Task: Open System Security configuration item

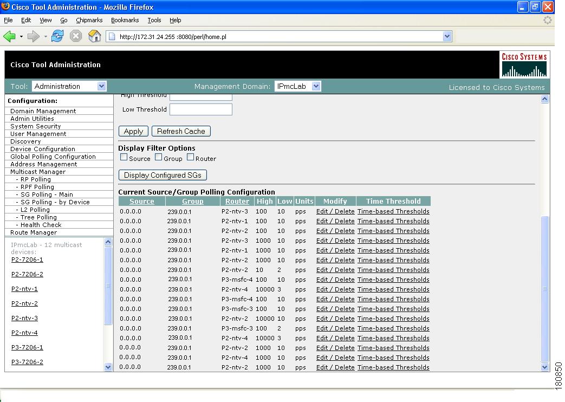Action: coord(36,126)
